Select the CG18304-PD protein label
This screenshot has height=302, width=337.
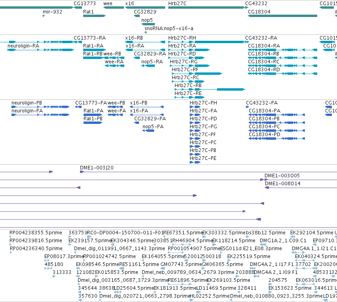[x=265, y=135]
